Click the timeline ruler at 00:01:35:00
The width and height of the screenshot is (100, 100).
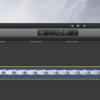point(36,42)
